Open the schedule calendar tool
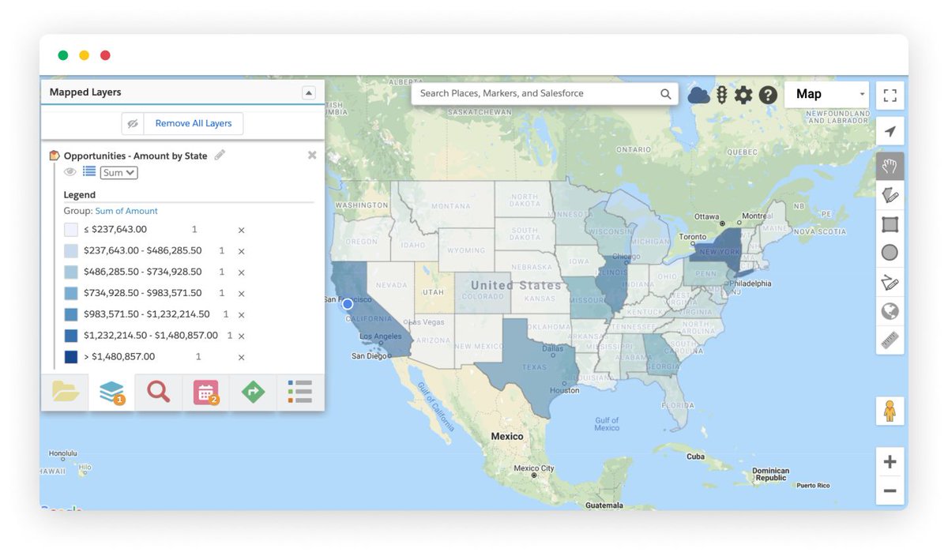 [206, 392]
